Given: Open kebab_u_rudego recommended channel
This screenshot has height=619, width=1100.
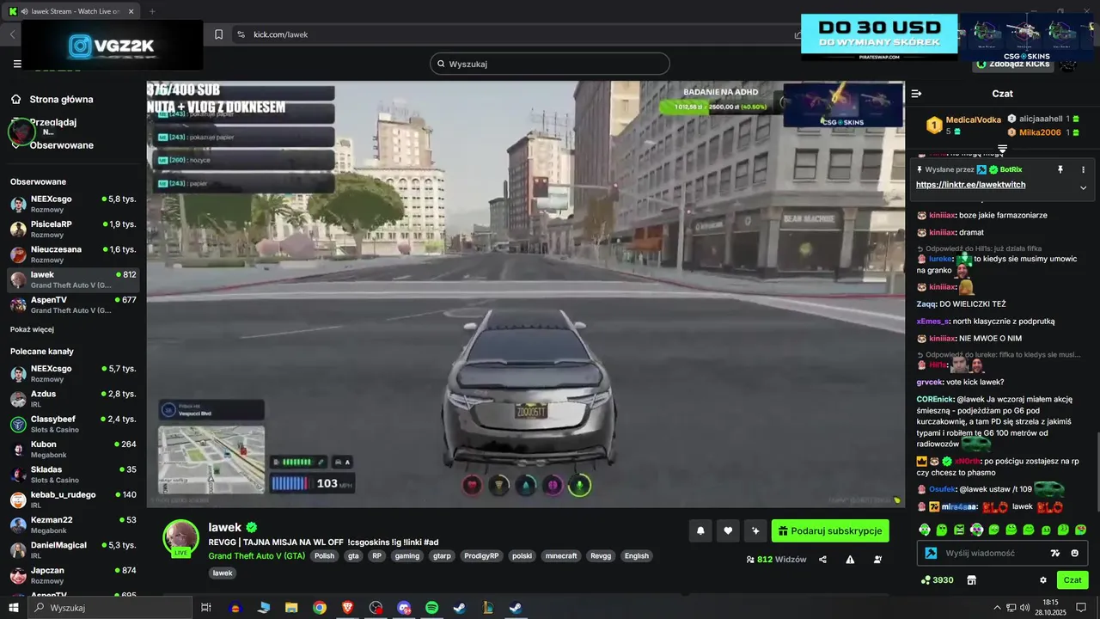Looking at the screenshot, I should pyautogui.click(x=73, y=499).
